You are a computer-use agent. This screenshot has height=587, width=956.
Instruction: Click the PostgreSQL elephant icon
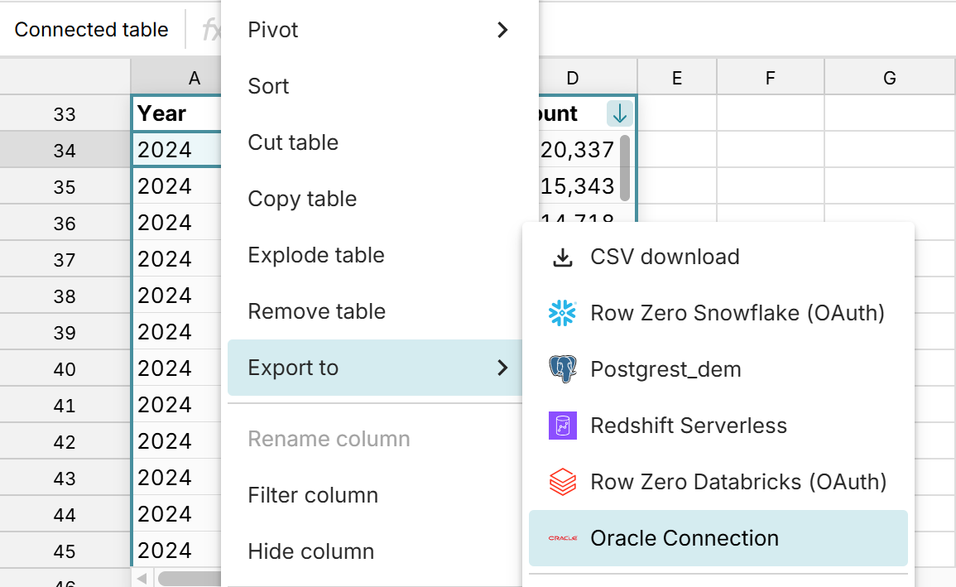tap(563, 369)
